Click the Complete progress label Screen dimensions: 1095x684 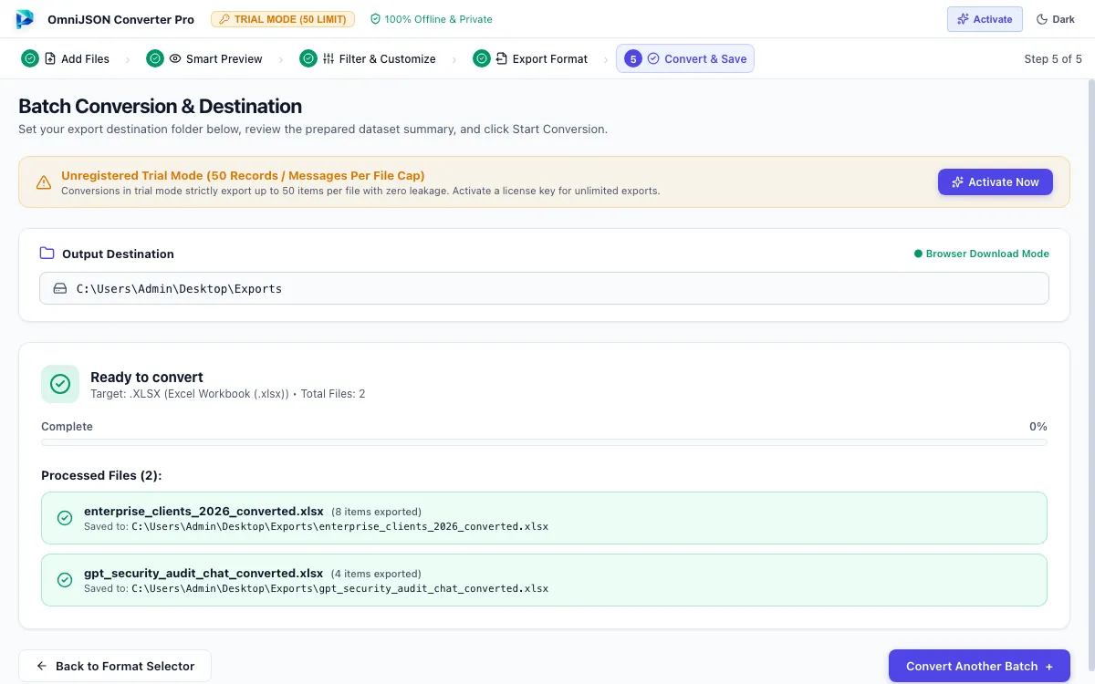tap(67, 426)
